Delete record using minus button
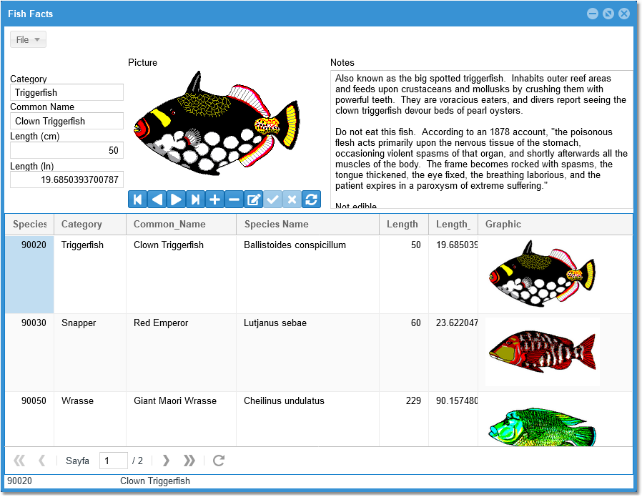The height and width of the screenshot is (497, 642). (234, 200)
